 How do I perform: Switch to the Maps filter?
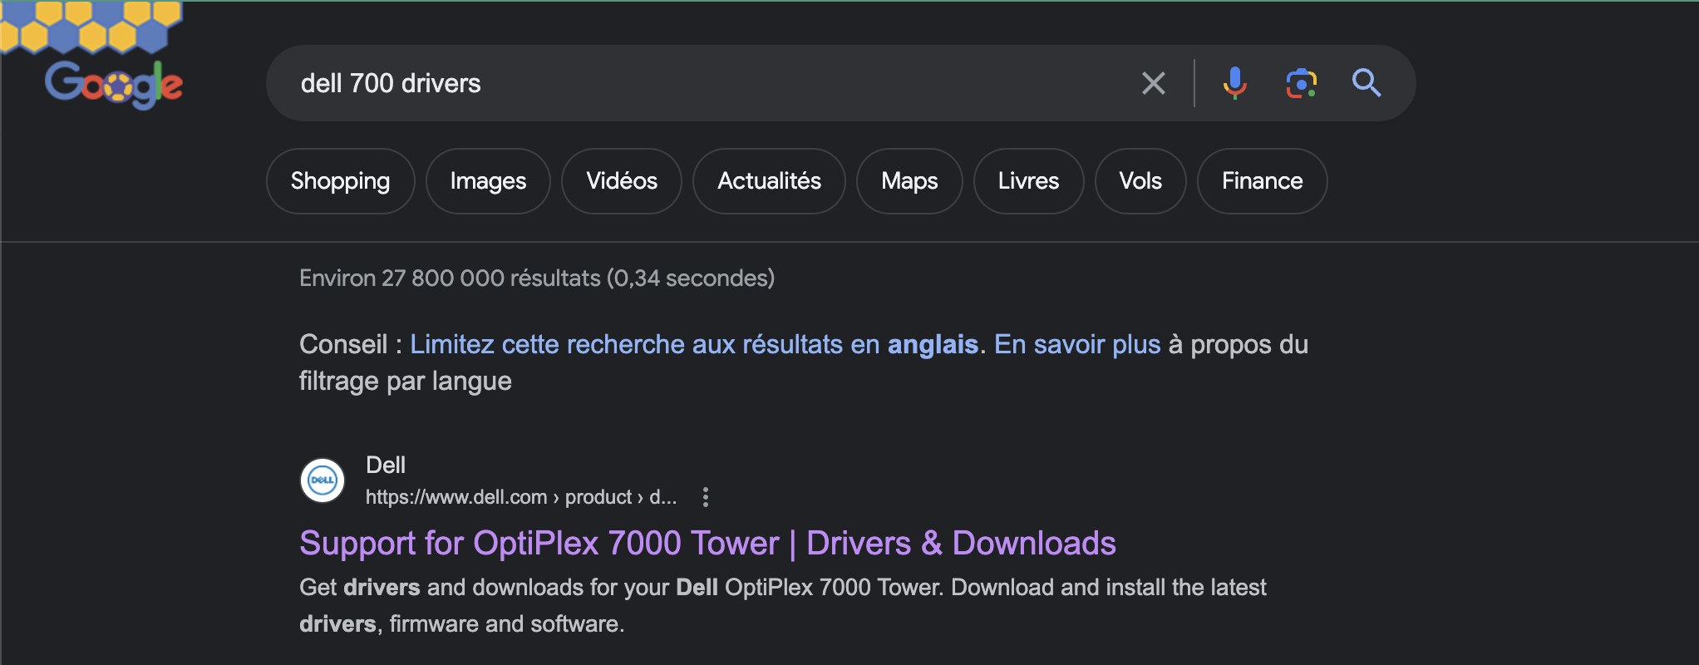pos(909,181)
